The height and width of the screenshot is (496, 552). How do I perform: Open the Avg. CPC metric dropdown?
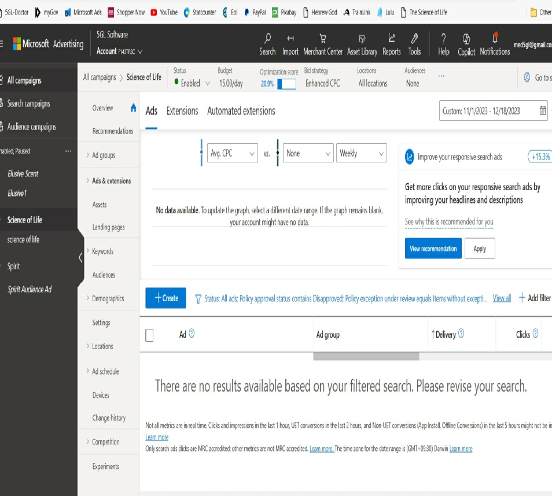click(x=233, y=153)
